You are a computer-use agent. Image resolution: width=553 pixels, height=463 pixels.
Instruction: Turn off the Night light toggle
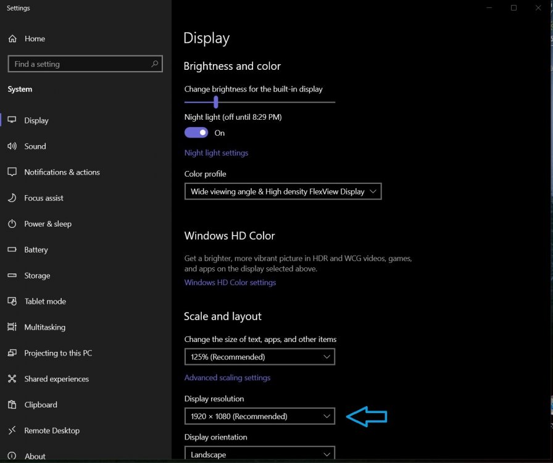[x=196, y=133]
